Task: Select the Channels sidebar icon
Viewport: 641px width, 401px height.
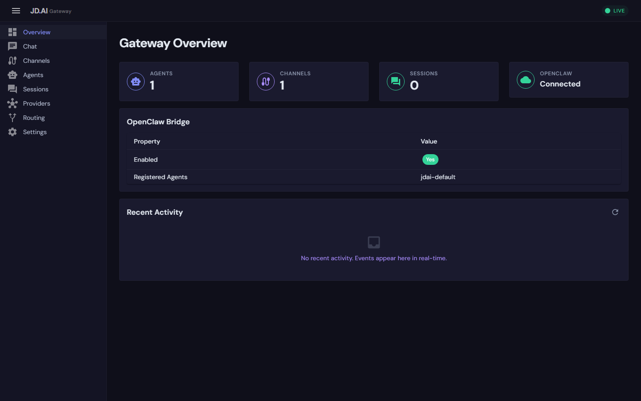Action: click(x=12, y=61)
